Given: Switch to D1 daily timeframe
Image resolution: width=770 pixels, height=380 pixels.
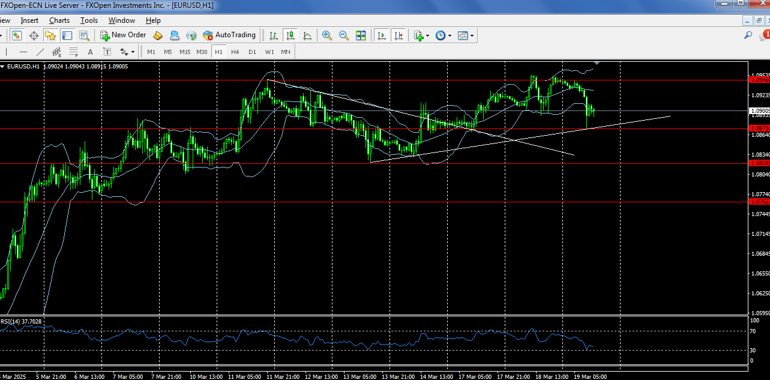Looking at the screenshot, I should 252,52.
